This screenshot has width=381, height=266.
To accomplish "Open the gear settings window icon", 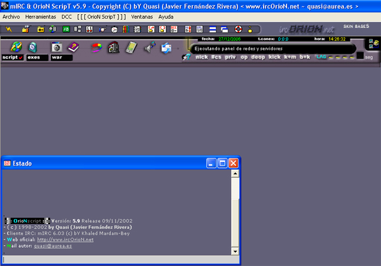I will 57,47.
